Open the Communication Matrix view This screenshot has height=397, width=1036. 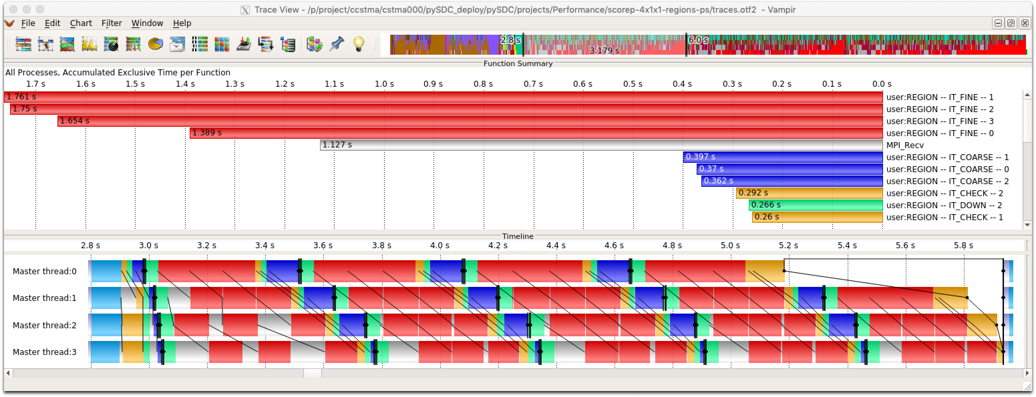click(x=222, y=44)
